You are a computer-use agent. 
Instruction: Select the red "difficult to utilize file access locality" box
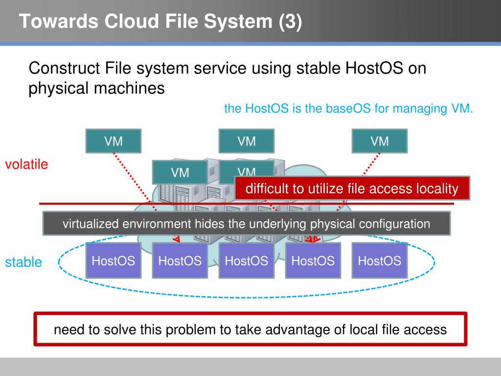(x=352, y=188)
